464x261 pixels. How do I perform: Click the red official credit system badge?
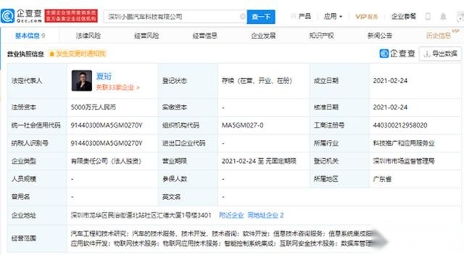point(71,16)
